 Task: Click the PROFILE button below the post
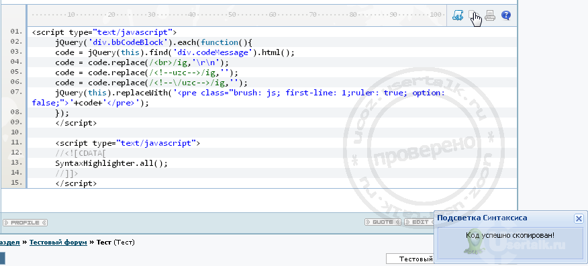[25, 222]
